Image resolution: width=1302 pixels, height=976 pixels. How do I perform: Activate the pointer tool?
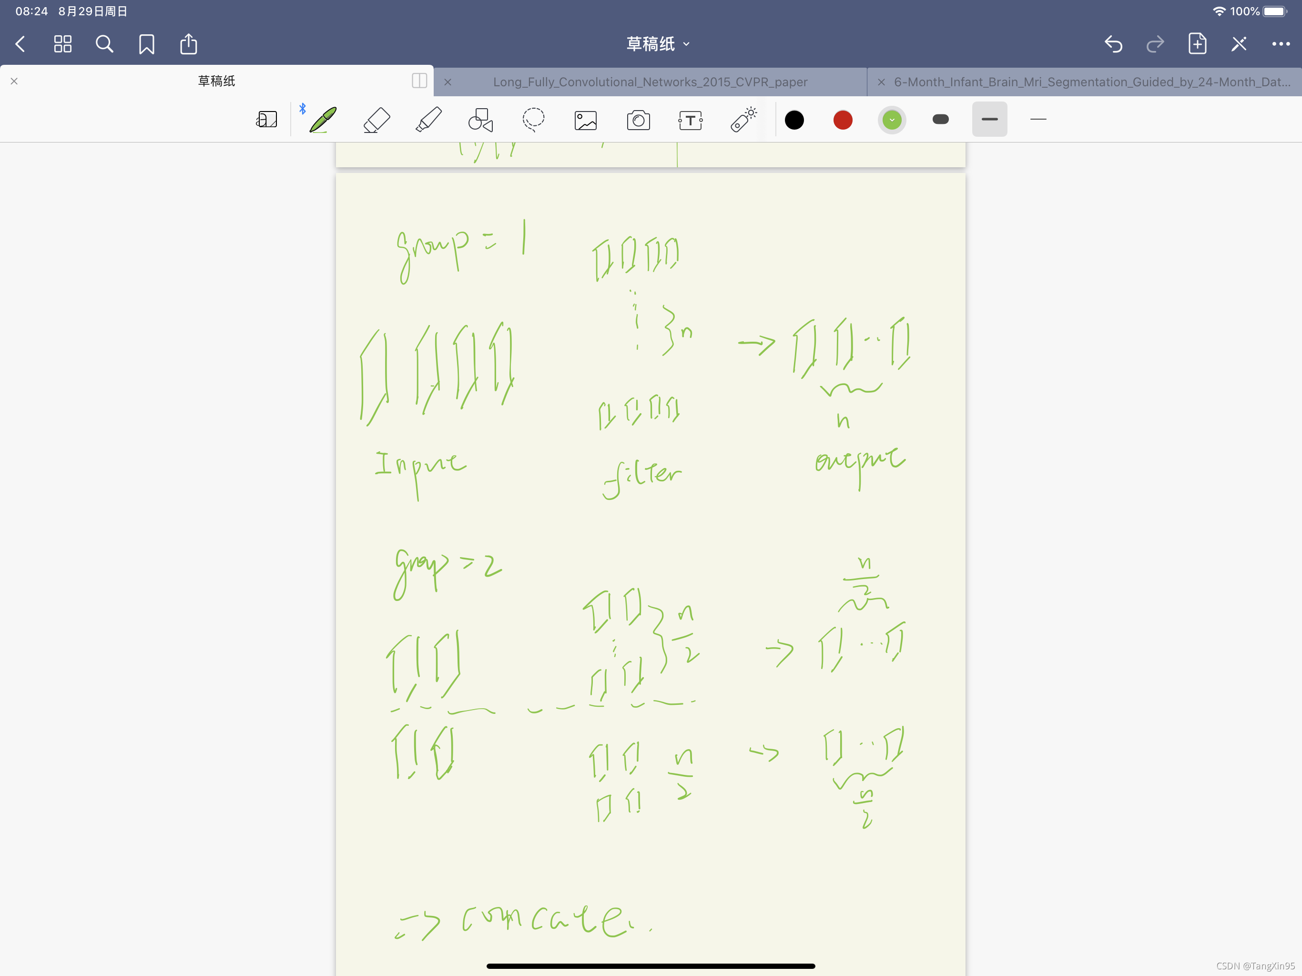(x=743, y=120)
